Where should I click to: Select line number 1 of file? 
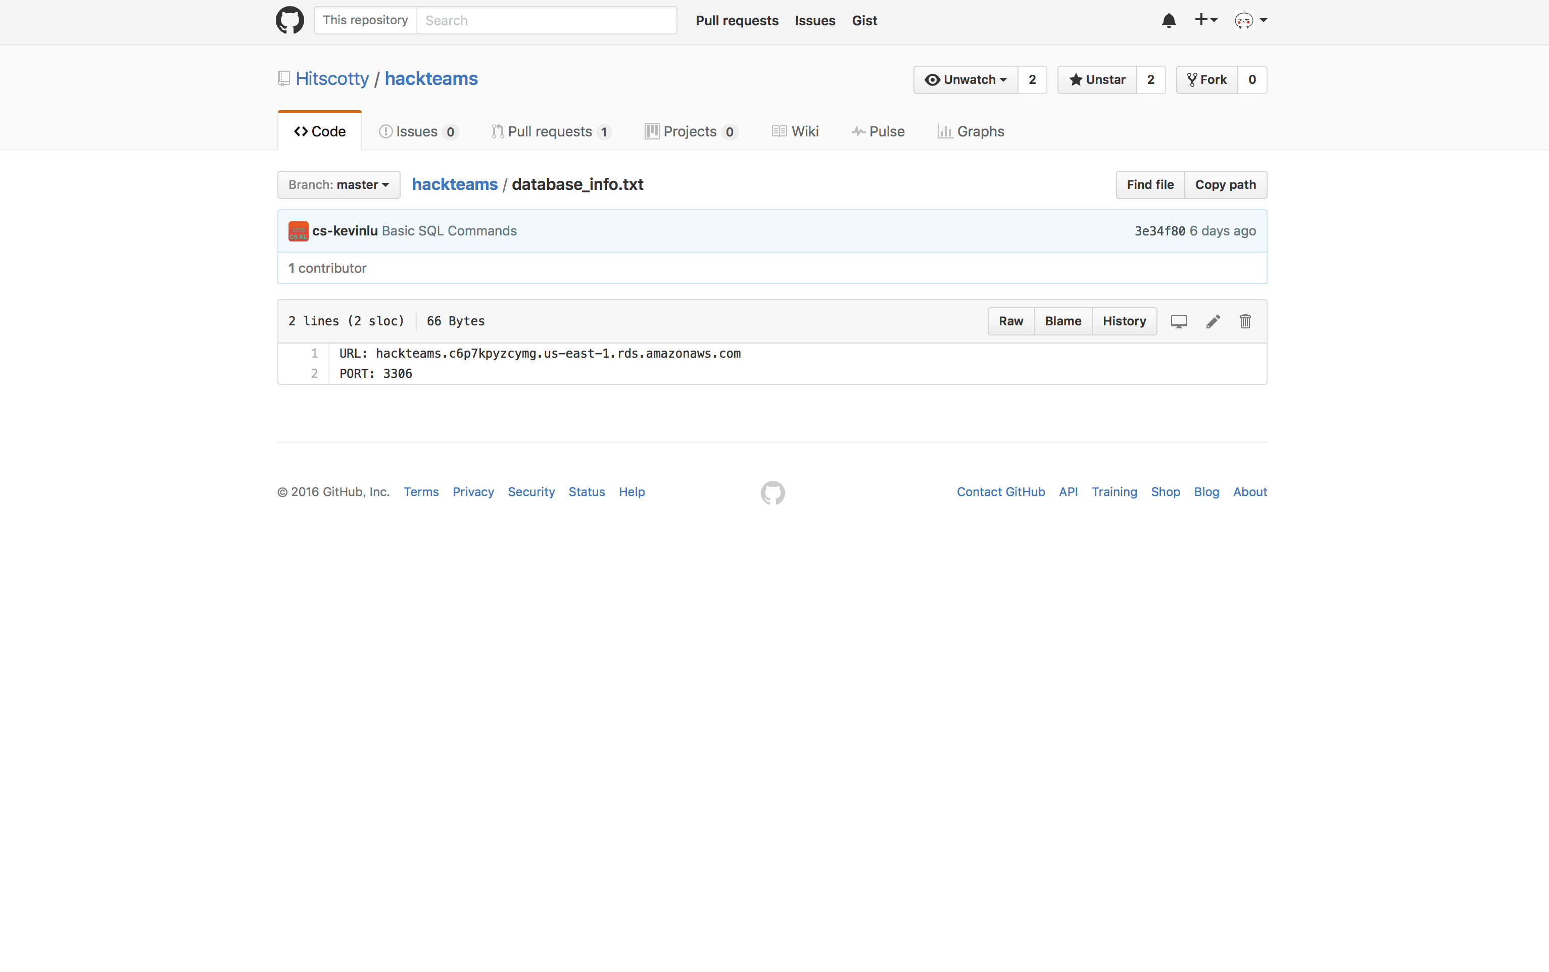coord(314,354)
